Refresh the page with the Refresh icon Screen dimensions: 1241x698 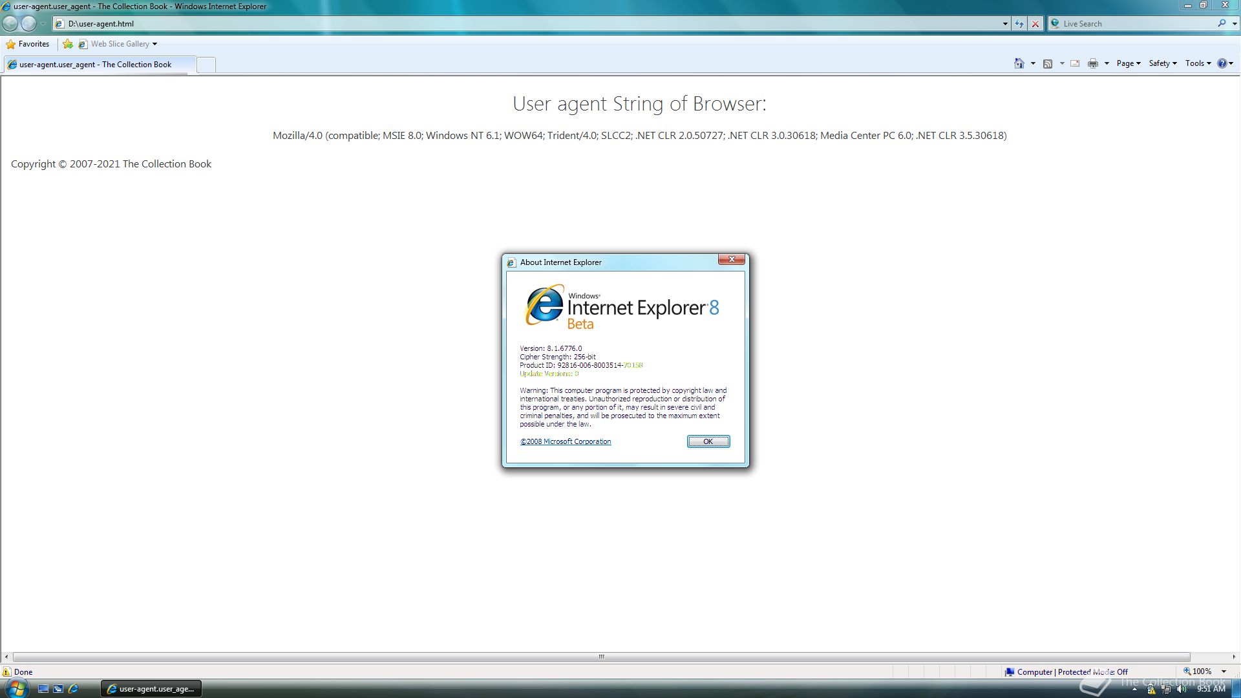coord(1019,24)
